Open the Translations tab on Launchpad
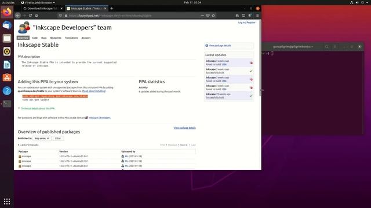This screenshot has width=371, height=208. 71,38
